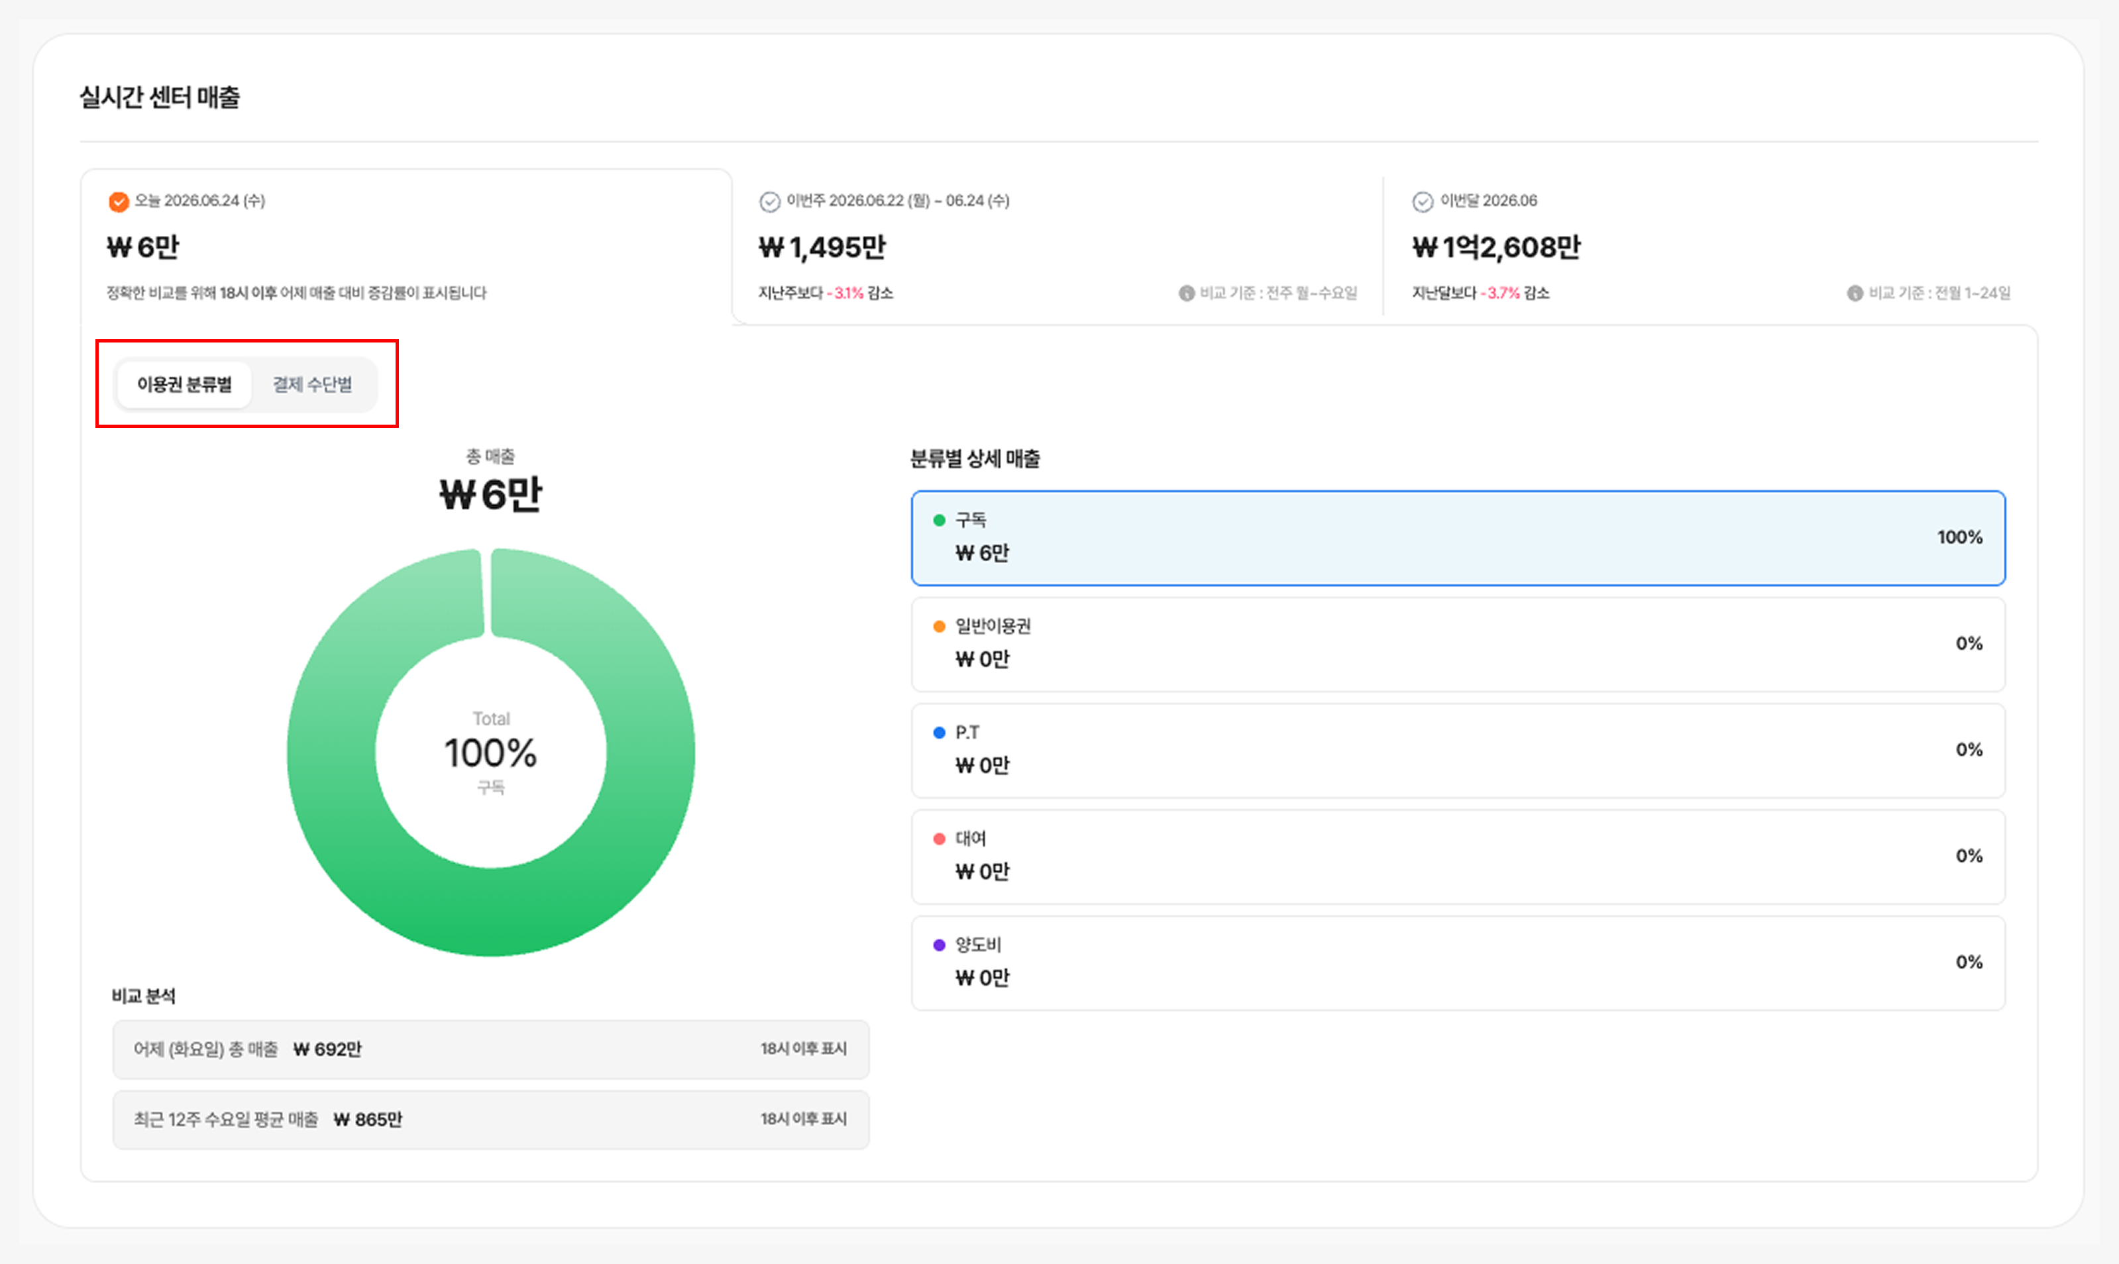Click the ₩ 0만 amount in the P.T row
2119x1264 pixels.
pos(982,766)
